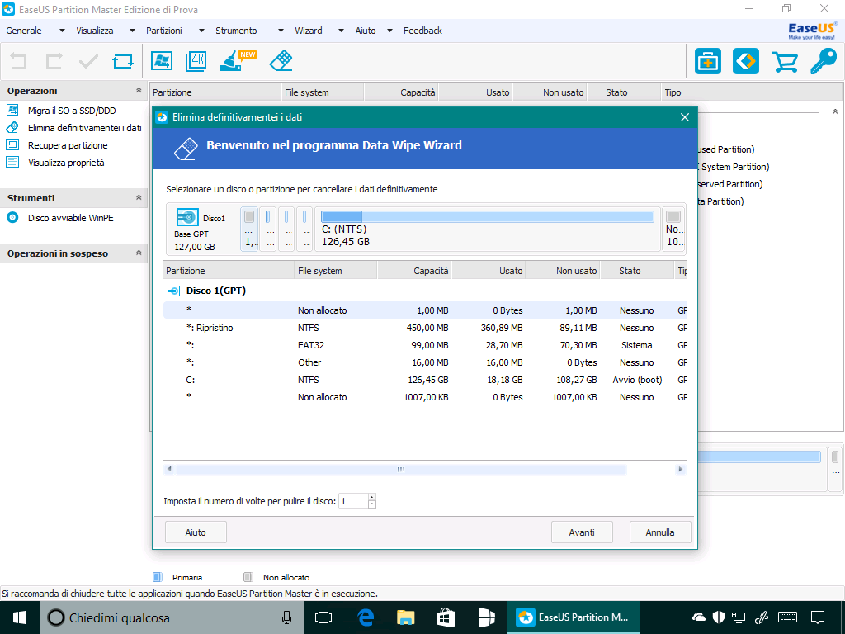Viewport: 845px width, 634px height.
Task: Increase the wipe count with up arrow
Action: pyautogui.click(x=372, y=497)
